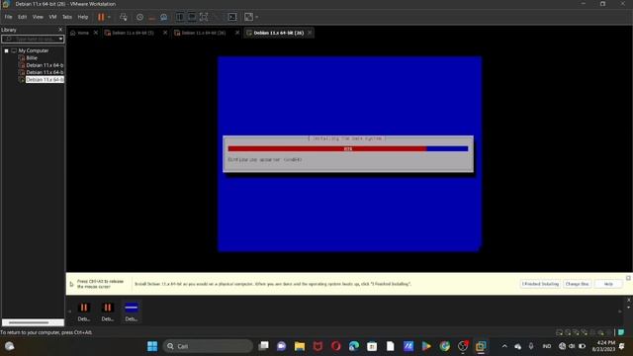Open the VMware Workstation taskbar icon
The height and width of the screenshot is (356, 633).
[481, 346]
